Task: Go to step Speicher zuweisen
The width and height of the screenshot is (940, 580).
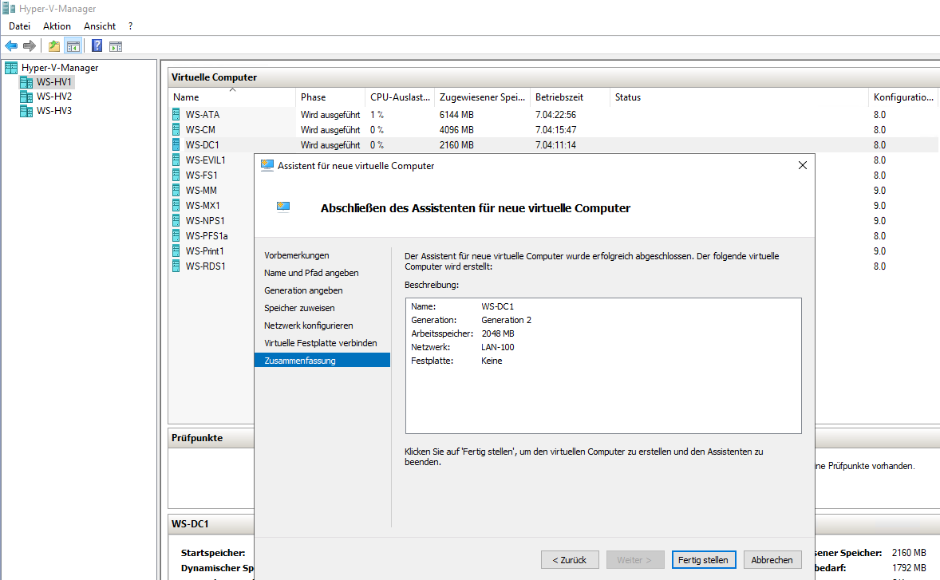Action: pyautogui.click(x=299, y=308)
